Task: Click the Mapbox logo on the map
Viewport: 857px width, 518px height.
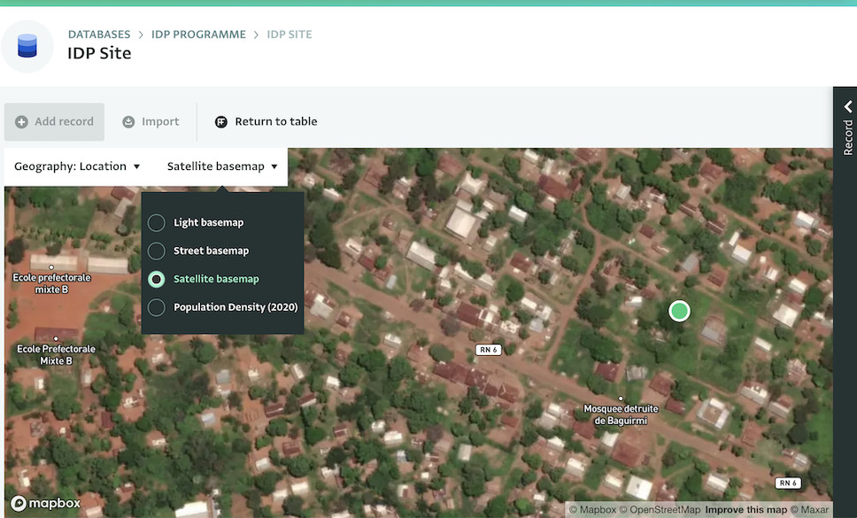Action: click(x=46, y=503)
